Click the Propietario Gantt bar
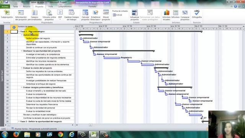This screenshot has height=138, width=245. [112, 58]
